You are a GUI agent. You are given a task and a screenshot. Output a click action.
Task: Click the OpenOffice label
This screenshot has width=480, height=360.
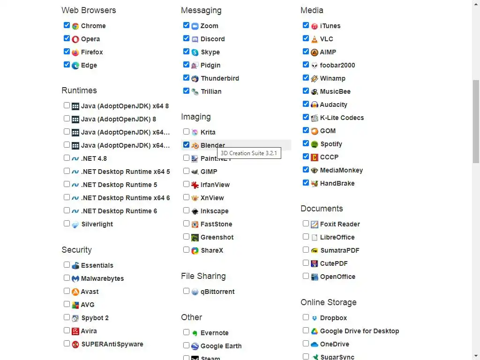337,277
